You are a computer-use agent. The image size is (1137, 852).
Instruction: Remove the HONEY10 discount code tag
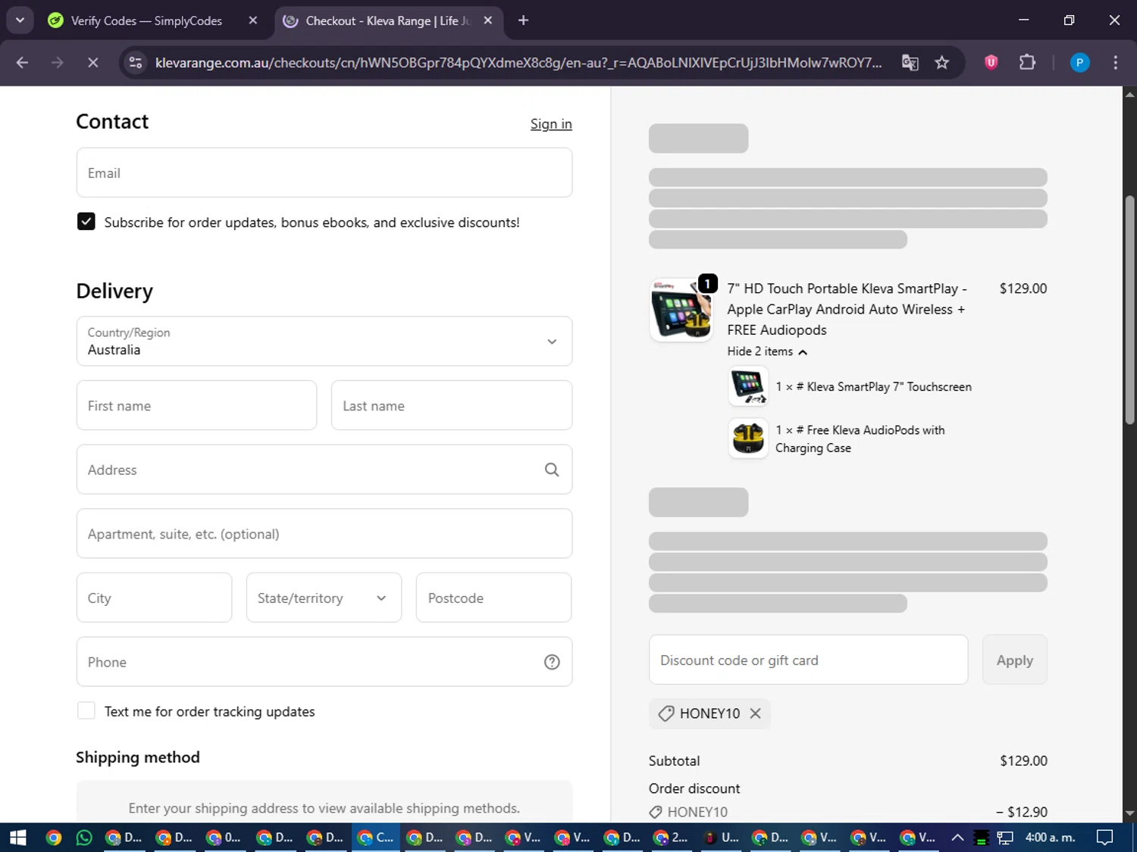point(755,713)
